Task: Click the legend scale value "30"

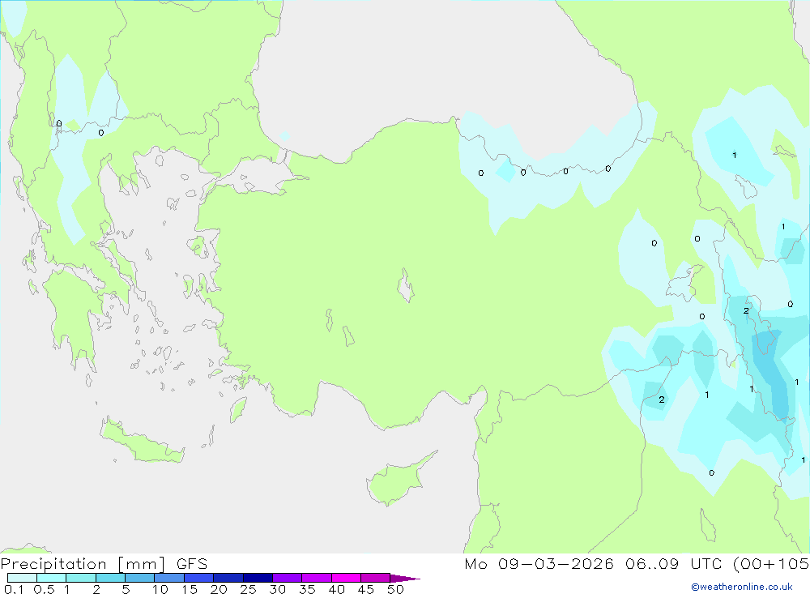Action: pos(277,589)
